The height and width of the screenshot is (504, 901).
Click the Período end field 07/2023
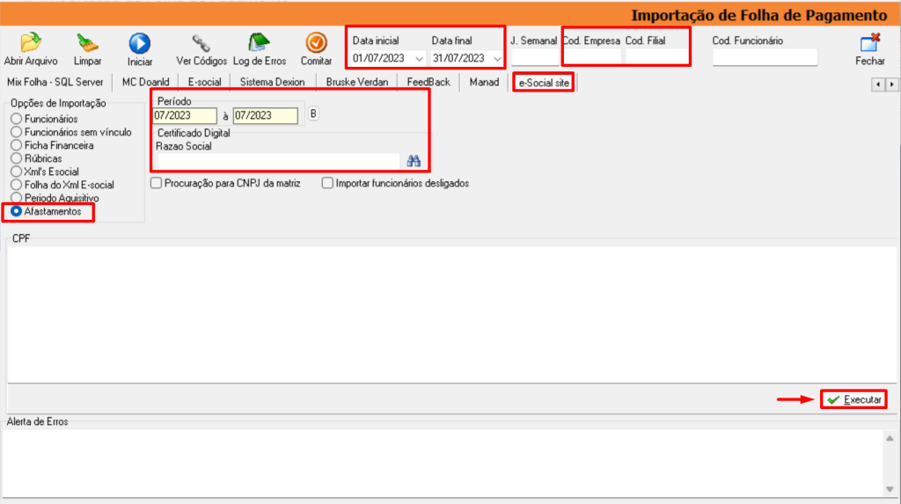pos(266,115)
